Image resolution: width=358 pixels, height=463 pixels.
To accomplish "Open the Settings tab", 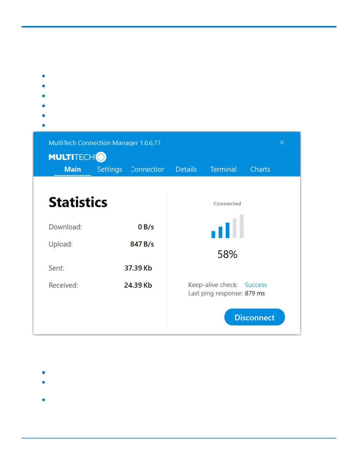I will click(110, 170).
